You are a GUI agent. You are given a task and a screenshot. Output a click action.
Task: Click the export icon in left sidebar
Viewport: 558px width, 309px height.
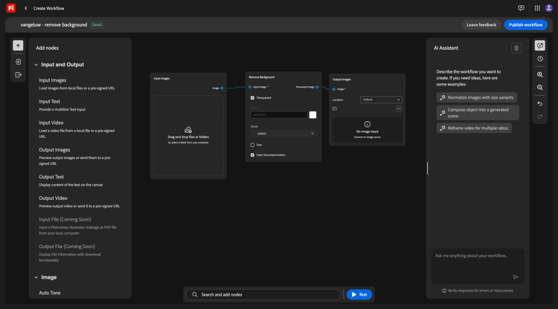click(18, 74)
